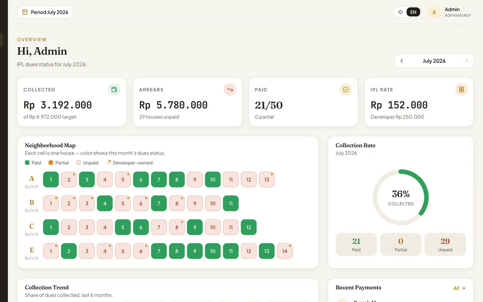Click the green Paid legend swatch

tap(27, 163)
